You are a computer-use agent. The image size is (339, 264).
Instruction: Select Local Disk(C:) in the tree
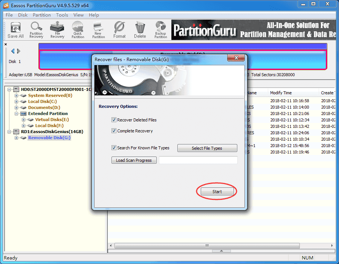click(42, 101)
